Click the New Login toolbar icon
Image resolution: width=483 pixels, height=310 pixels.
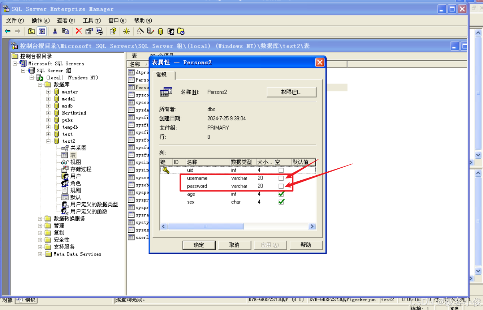pos(171,31)
